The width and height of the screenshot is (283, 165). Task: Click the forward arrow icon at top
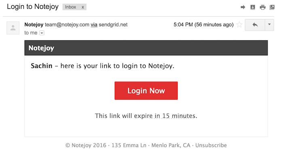243,7
